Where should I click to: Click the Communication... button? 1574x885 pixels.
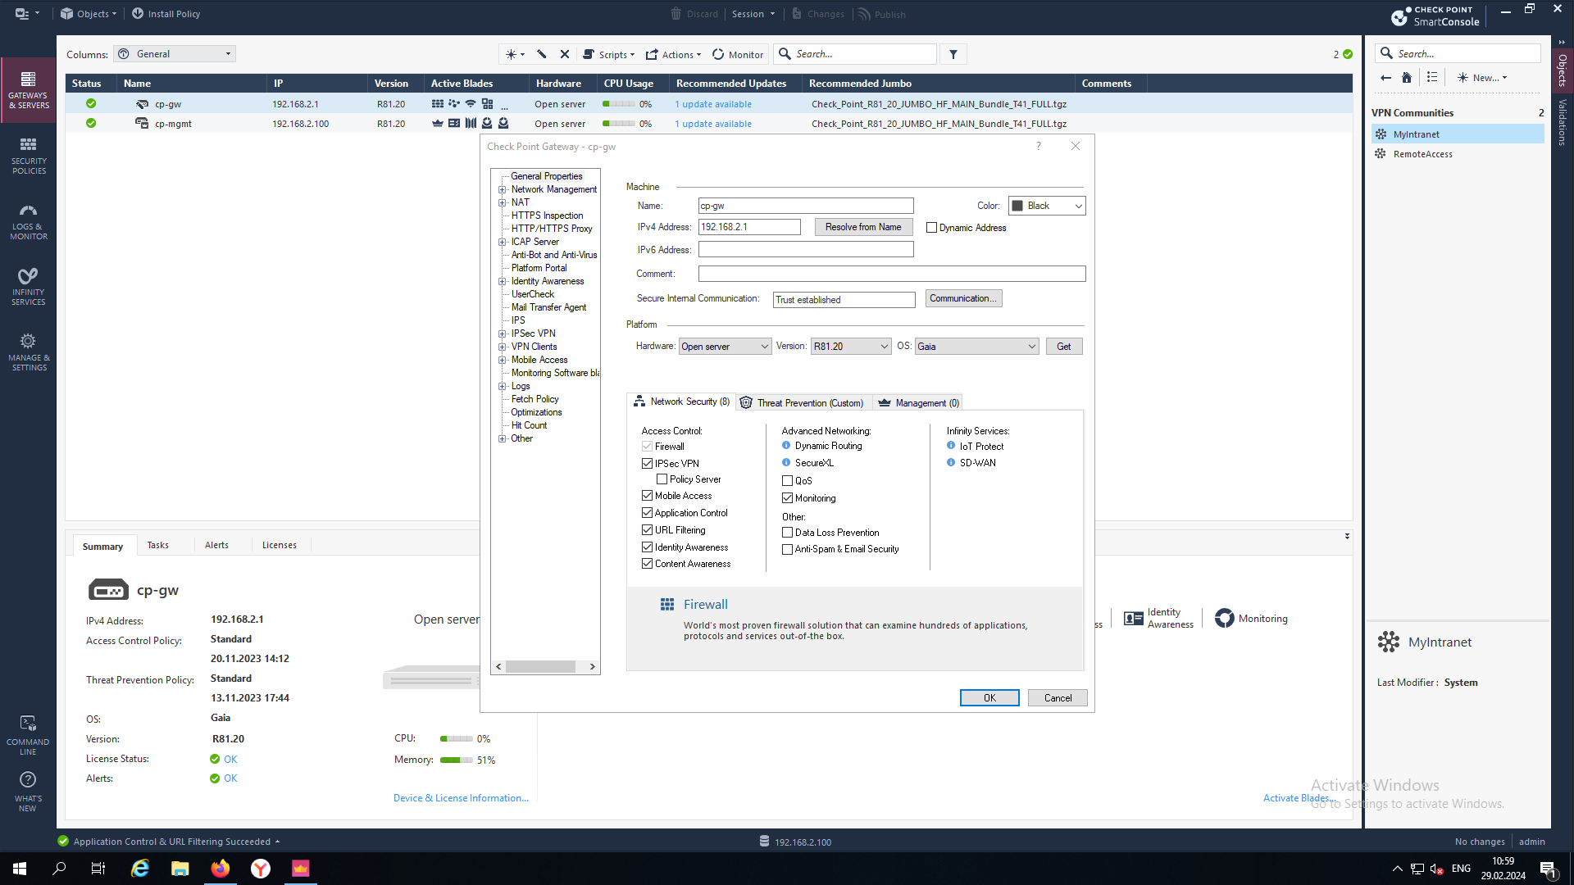(963, 298)
